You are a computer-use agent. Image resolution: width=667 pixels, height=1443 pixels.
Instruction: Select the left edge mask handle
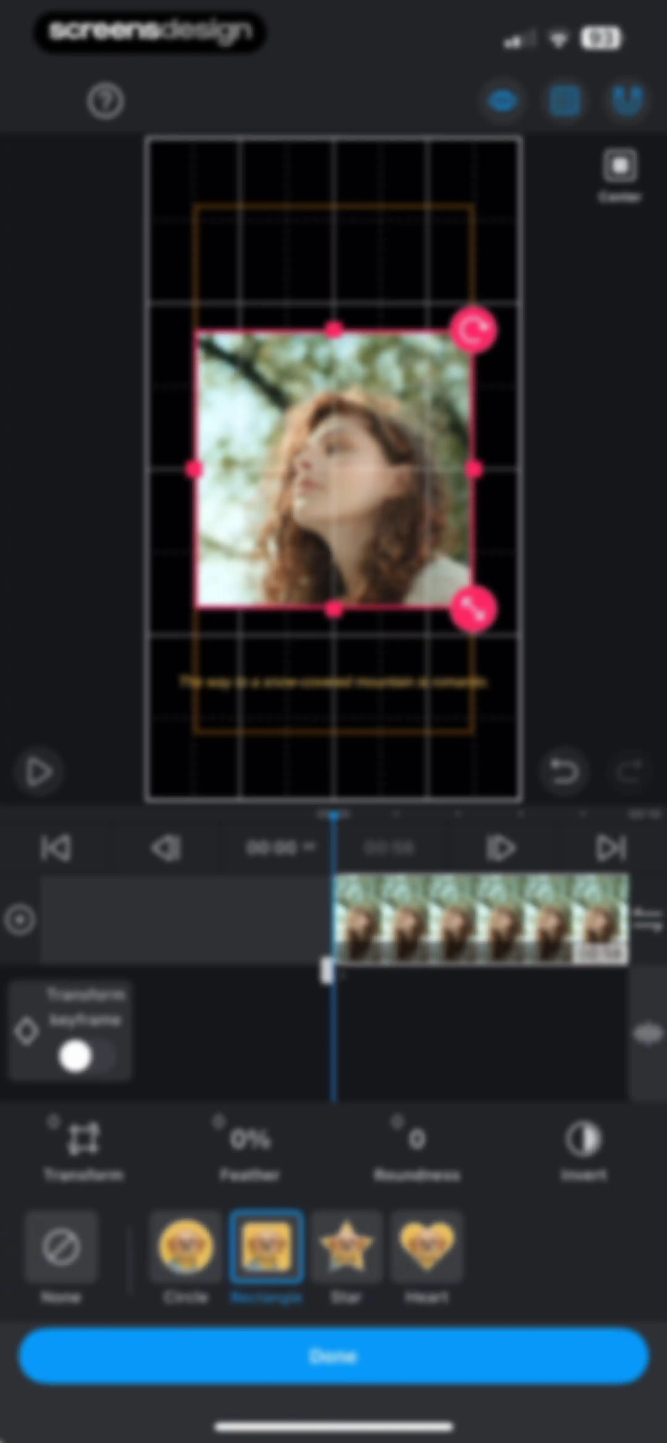[194, 469]
